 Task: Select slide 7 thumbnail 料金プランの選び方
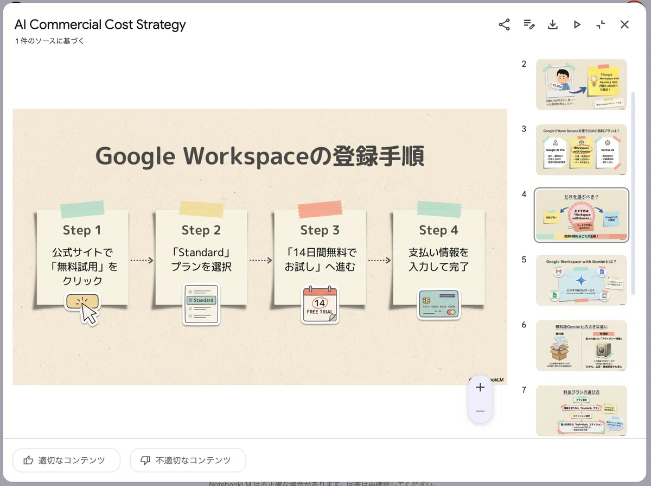582,411
